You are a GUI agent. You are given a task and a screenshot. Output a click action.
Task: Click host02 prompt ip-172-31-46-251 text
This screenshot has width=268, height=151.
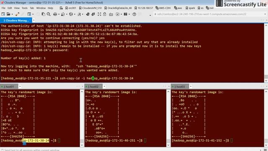tap(121, 141)
